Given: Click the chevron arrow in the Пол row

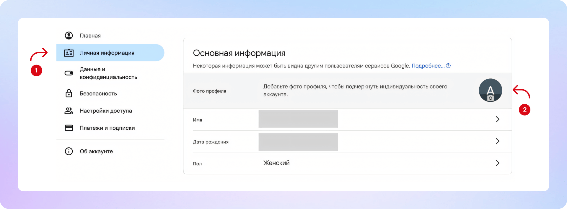Looking at the screenshot, I should [497, 163].
